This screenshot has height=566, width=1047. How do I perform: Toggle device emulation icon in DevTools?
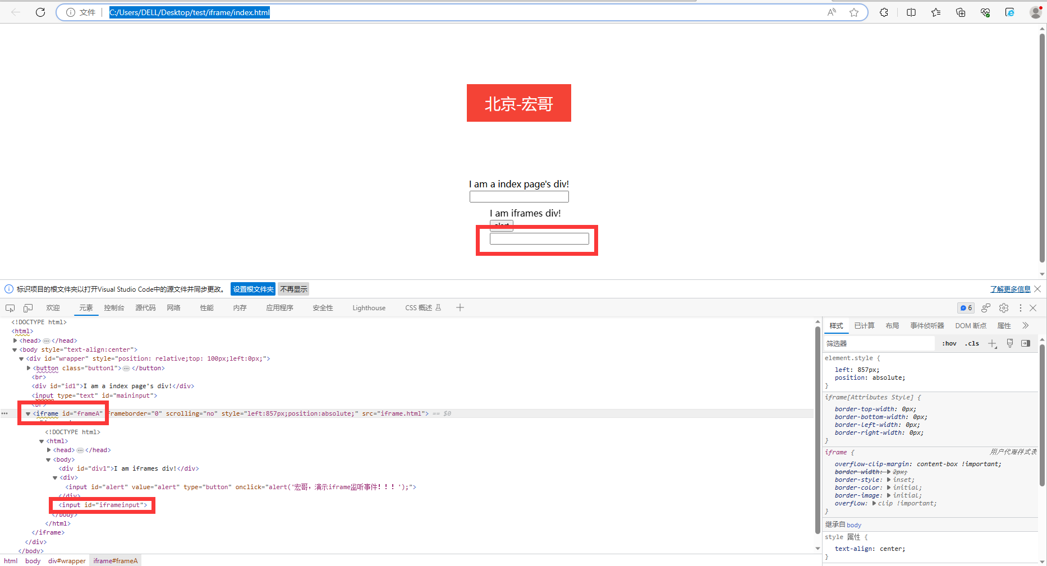click(x=28, y=308)
